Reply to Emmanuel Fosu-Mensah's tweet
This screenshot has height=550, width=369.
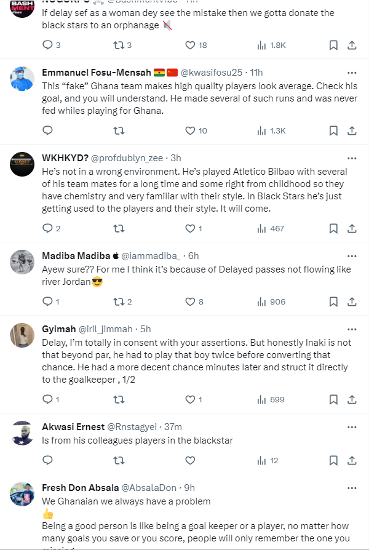point(47,130)
